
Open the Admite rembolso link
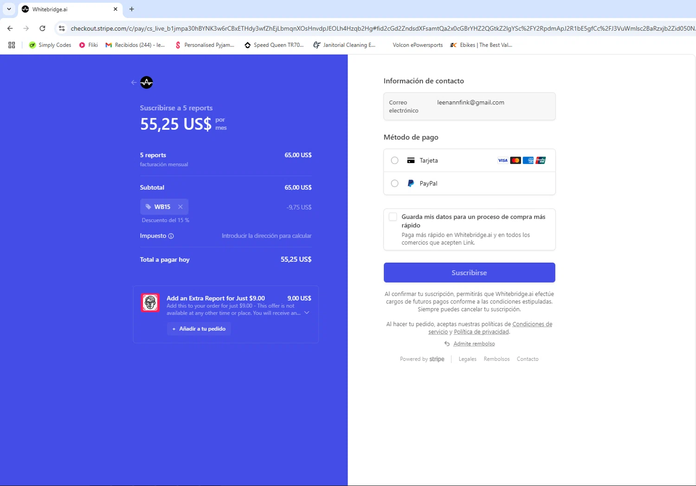[474, 344]
